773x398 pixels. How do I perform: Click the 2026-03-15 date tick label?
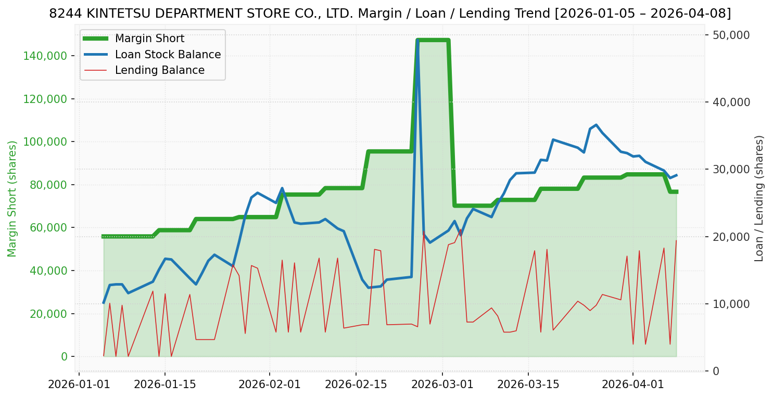[528, 384]
